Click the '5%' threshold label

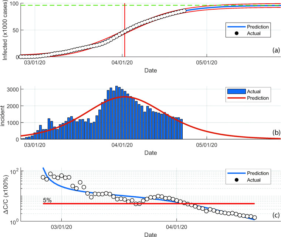click(48, 200)
